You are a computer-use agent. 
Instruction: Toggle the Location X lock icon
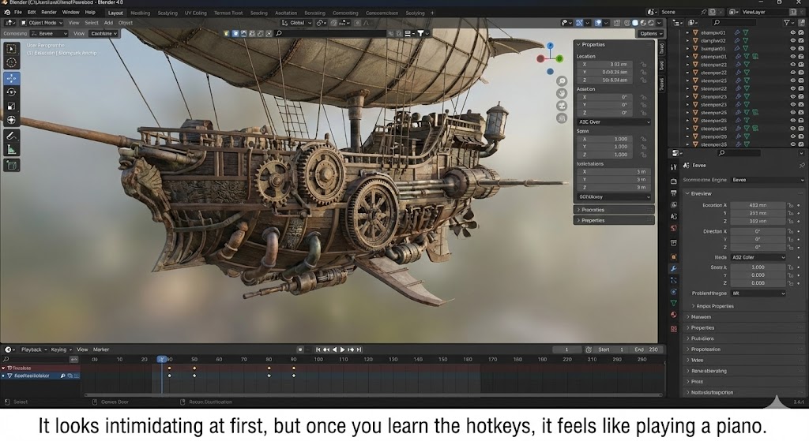[x=643, y=65]
